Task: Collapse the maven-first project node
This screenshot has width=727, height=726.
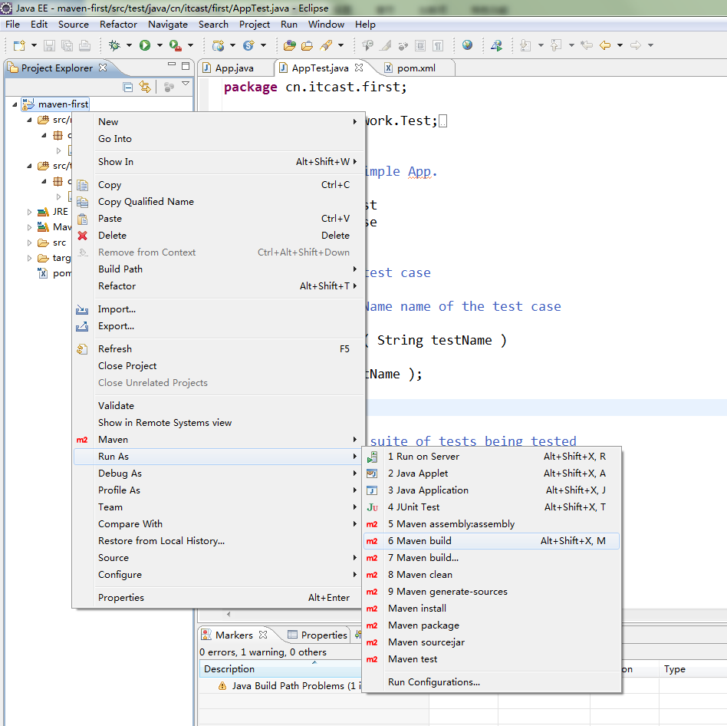Action: tap(15, 104)
